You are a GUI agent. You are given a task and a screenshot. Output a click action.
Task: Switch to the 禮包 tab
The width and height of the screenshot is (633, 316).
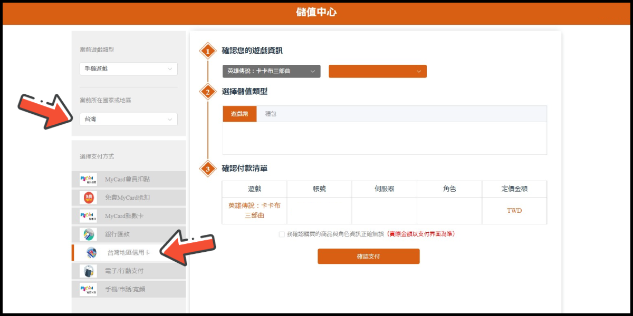point(271,114)
